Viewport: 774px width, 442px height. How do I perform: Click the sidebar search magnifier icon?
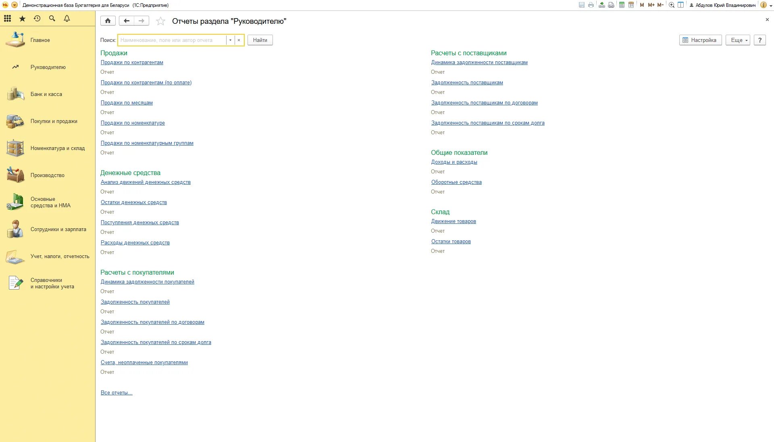click(x=52, y=19)
